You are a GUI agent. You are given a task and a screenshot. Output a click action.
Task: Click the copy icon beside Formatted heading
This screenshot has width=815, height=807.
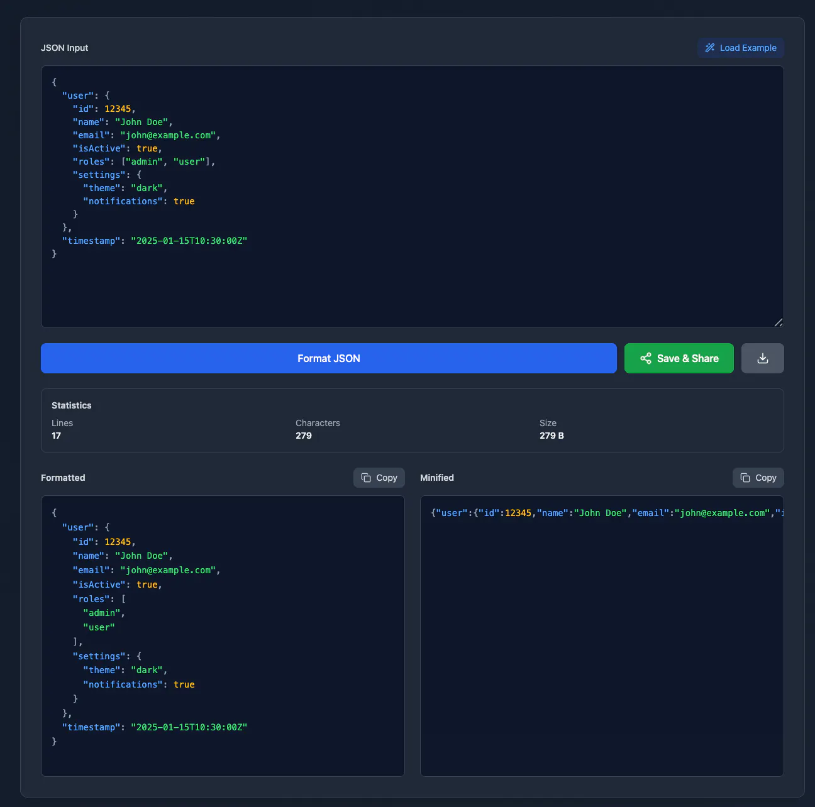366,478
